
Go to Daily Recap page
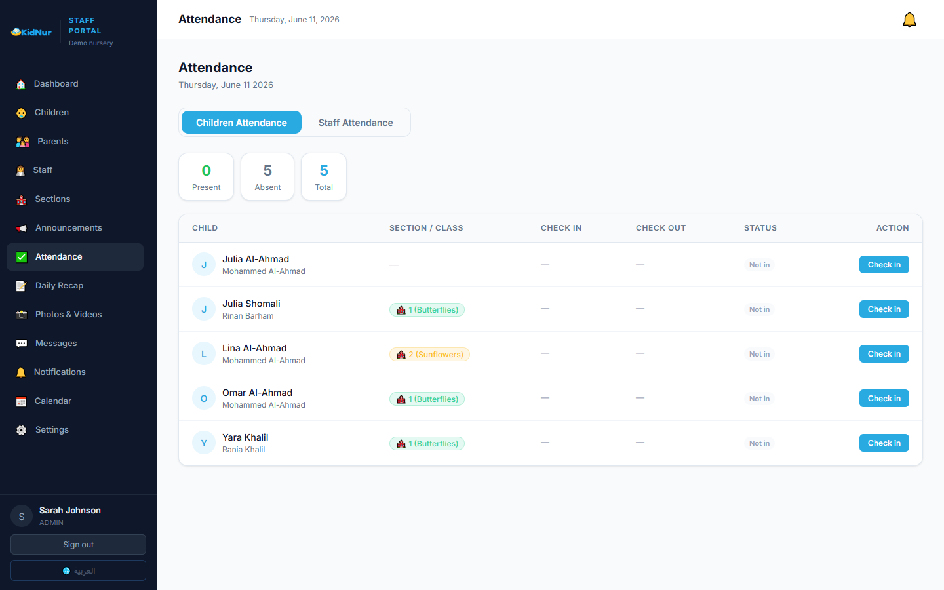pos(75,286)
